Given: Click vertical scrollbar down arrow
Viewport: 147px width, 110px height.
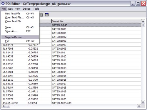Looking at the screenshot, I should pyautogui.click(x=143, y=102).
